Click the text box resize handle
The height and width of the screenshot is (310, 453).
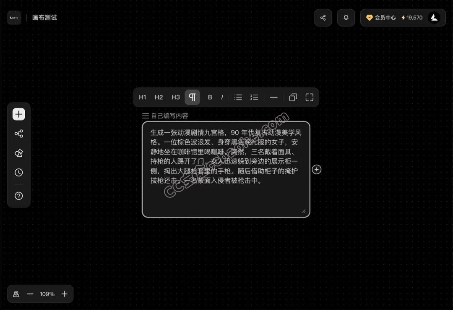tap(304, 211)
